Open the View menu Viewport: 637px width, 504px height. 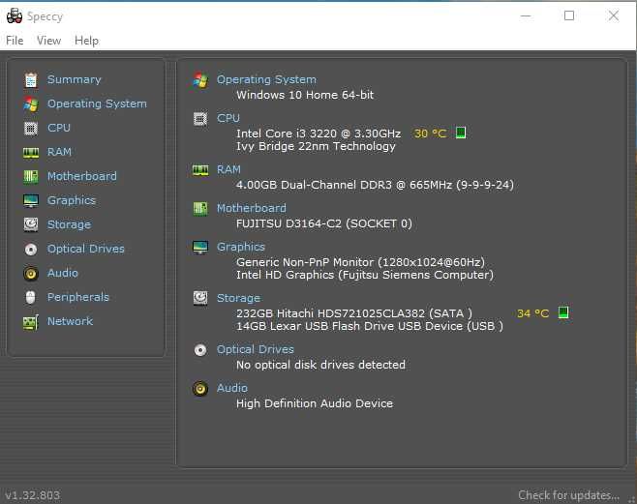48,41
